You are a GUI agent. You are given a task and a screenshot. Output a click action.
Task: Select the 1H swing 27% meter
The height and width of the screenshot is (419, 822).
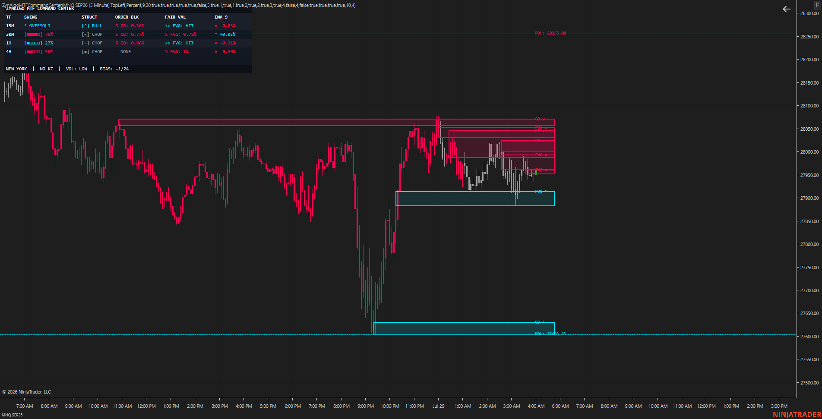pos(39,43)
